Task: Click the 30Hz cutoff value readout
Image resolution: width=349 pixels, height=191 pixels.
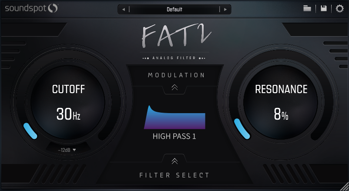Action: (68, 114)
